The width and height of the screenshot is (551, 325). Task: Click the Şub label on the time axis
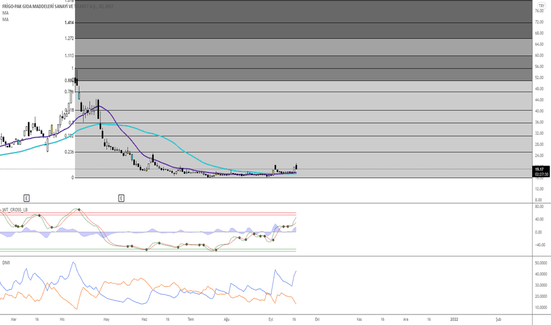pyautogui.click(x=498, y=319)
